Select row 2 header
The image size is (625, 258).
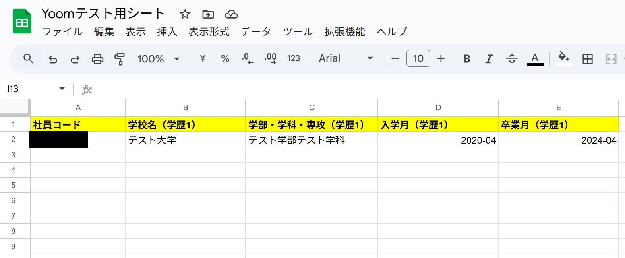15,140
